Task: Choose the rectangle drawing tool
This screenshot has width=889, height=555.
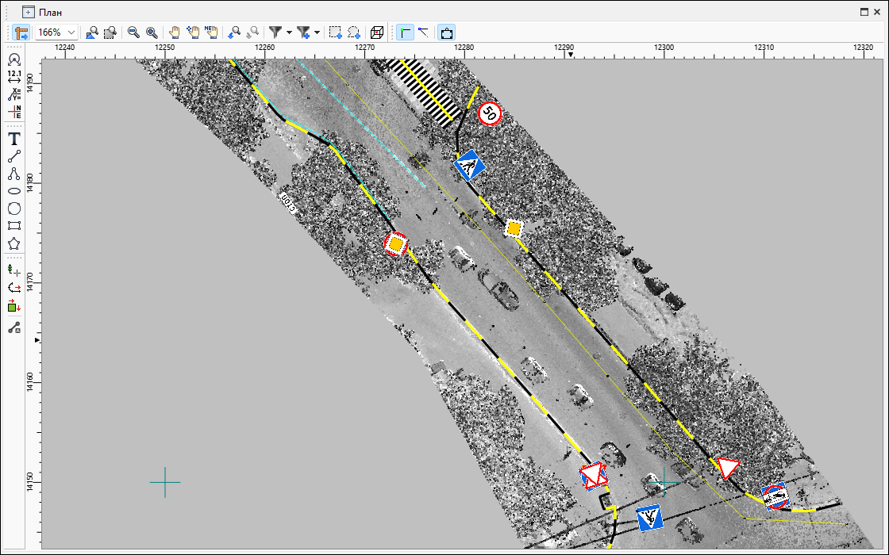Action: click(13, 226)
